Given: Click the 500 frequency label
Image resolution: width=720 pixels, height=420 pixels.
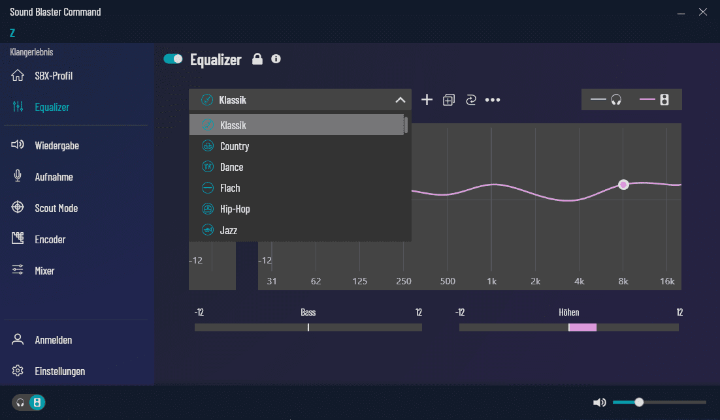Looking at the screenshot, I should [x=448, y=281].
